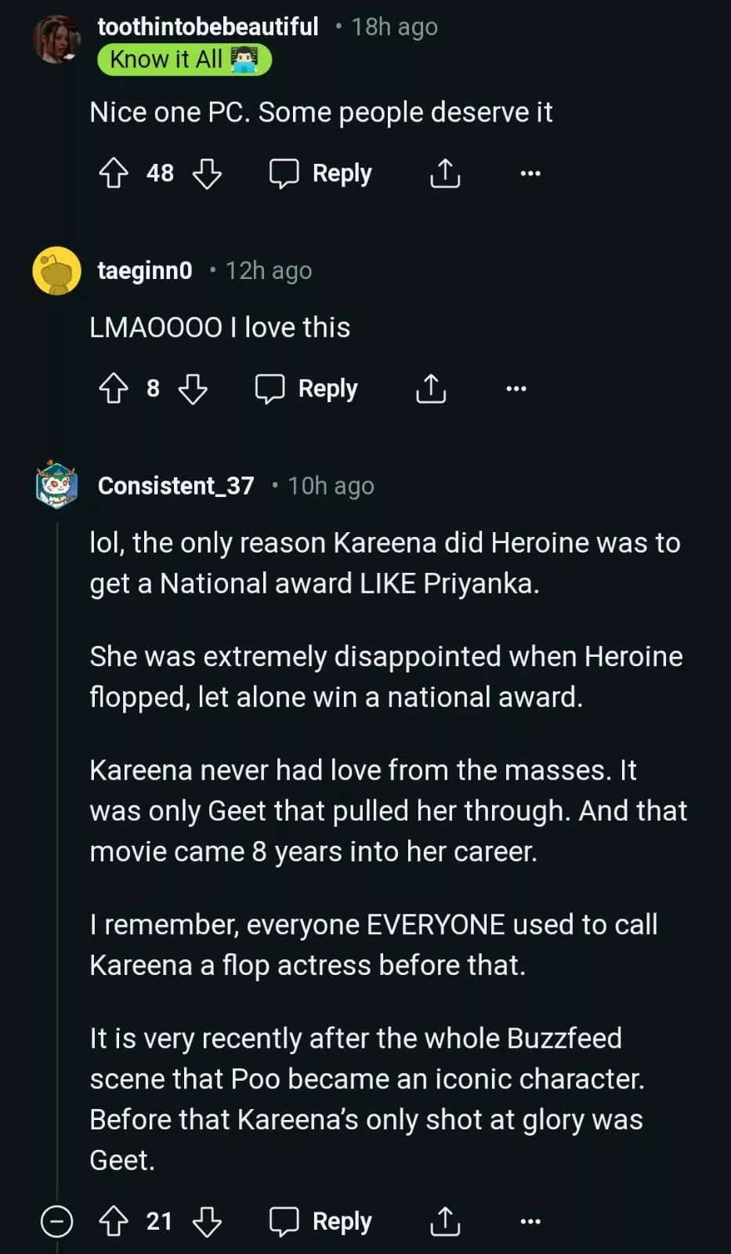This screenshot has width=731, height=1254.
Task: Open toothintobebeautiful's profile avatar
Action: tap(56, 38)
